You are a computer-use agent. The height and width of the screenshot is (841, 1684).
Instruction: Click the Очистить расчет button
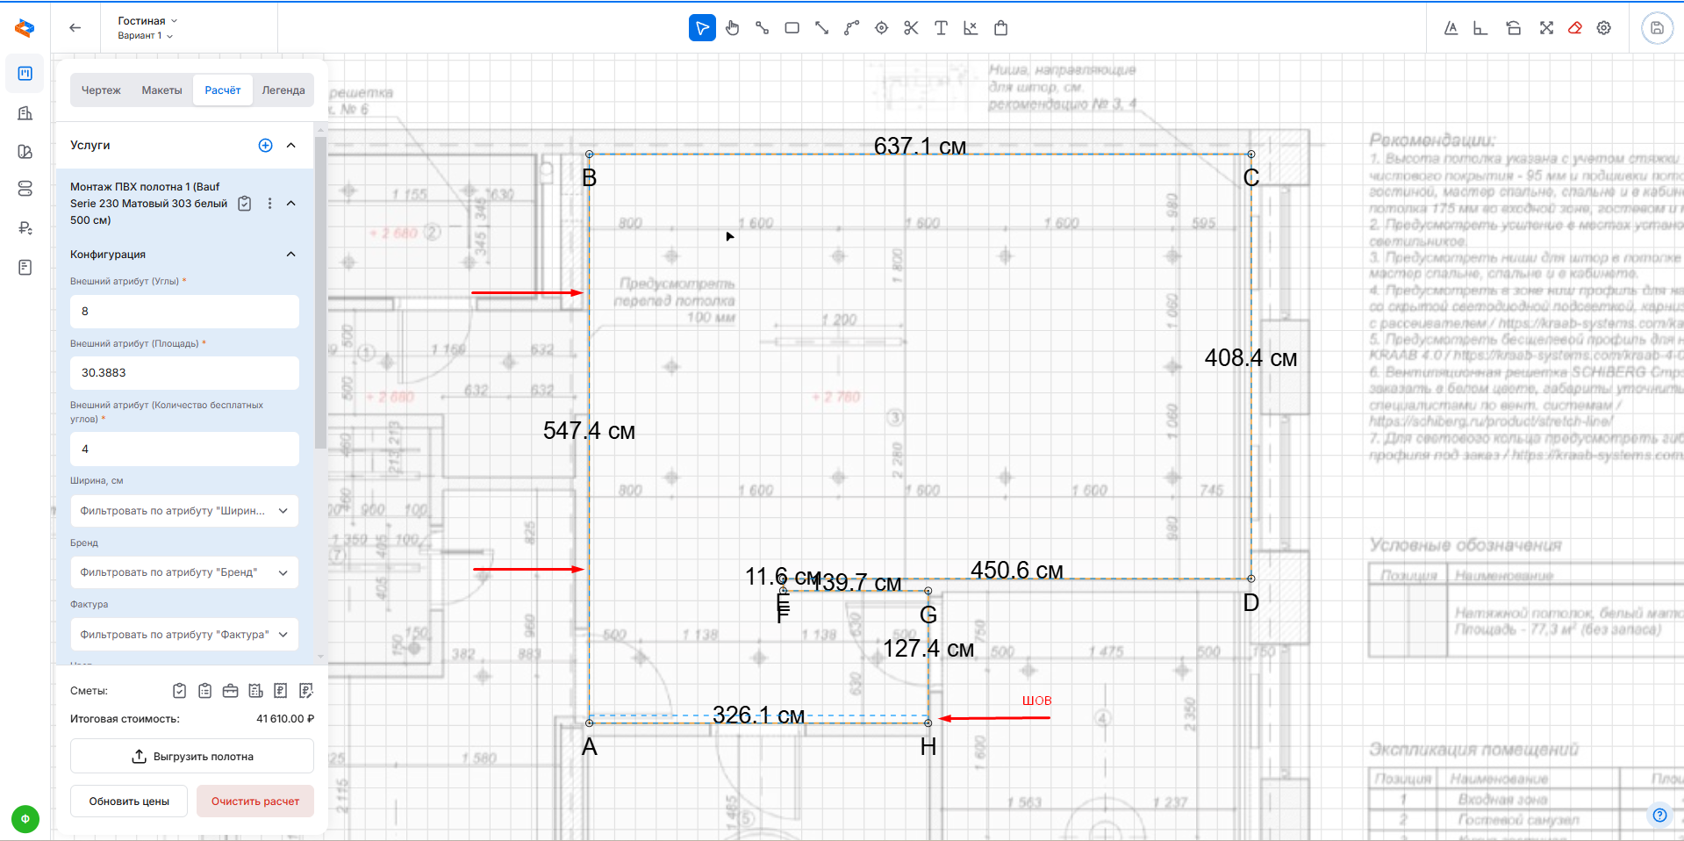pyautogui.click(x=255, y=801)
